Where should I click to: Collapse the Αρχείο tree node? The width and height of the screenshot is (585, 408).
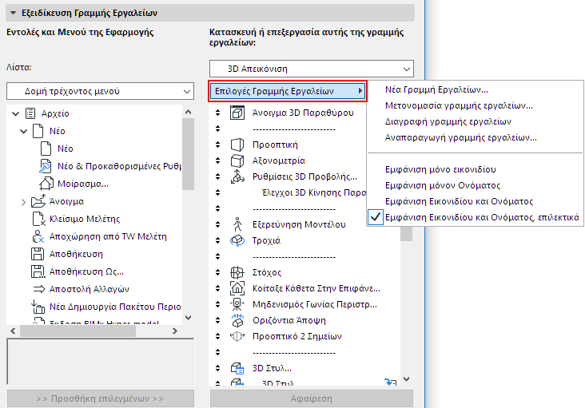(16, 113)
